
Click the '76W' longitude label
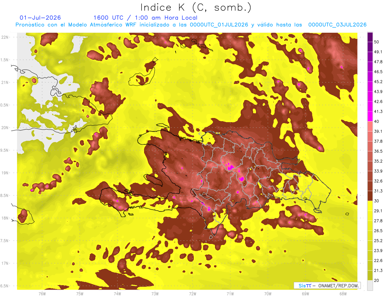[x=42, y=293]
